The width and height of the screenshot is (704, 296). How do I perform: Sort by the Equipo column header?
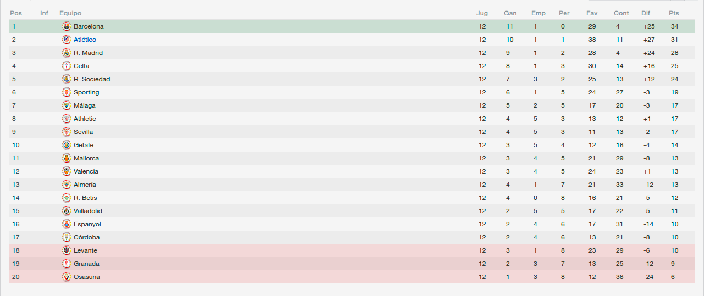pyautogui.click(x=70, y=13)
